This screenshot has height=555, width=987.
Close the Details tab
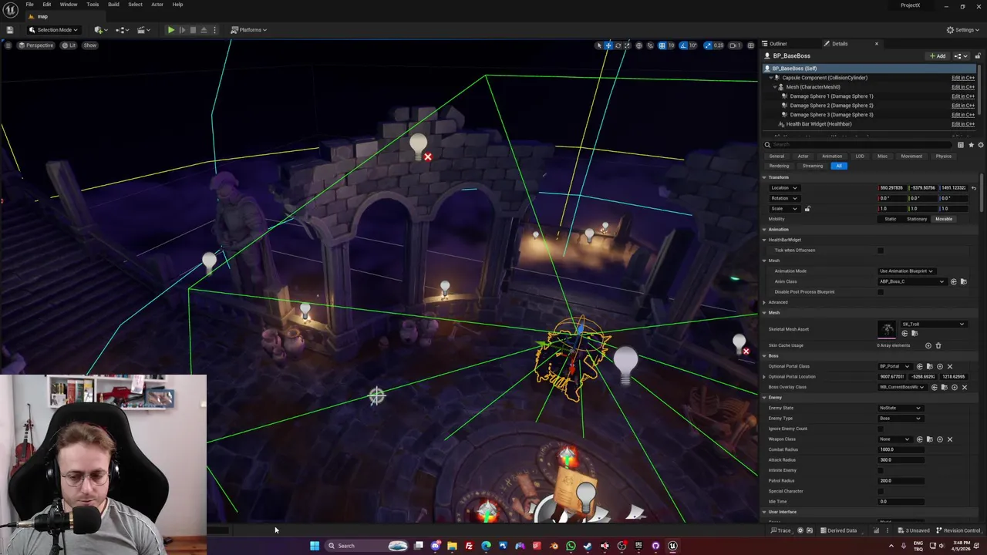coord(876,43)
